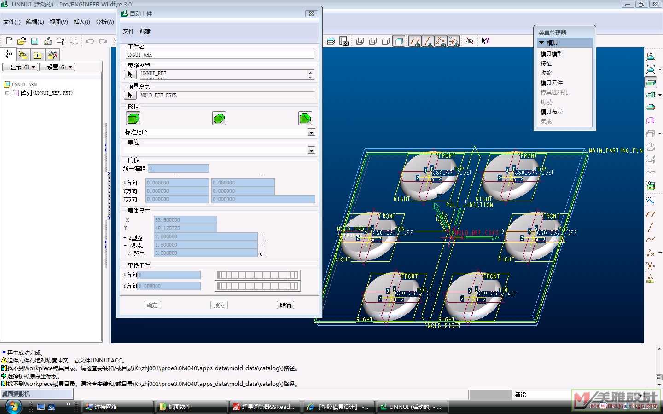Undo last action in the toolbar
663x414 pixels.
click(90, 41)
